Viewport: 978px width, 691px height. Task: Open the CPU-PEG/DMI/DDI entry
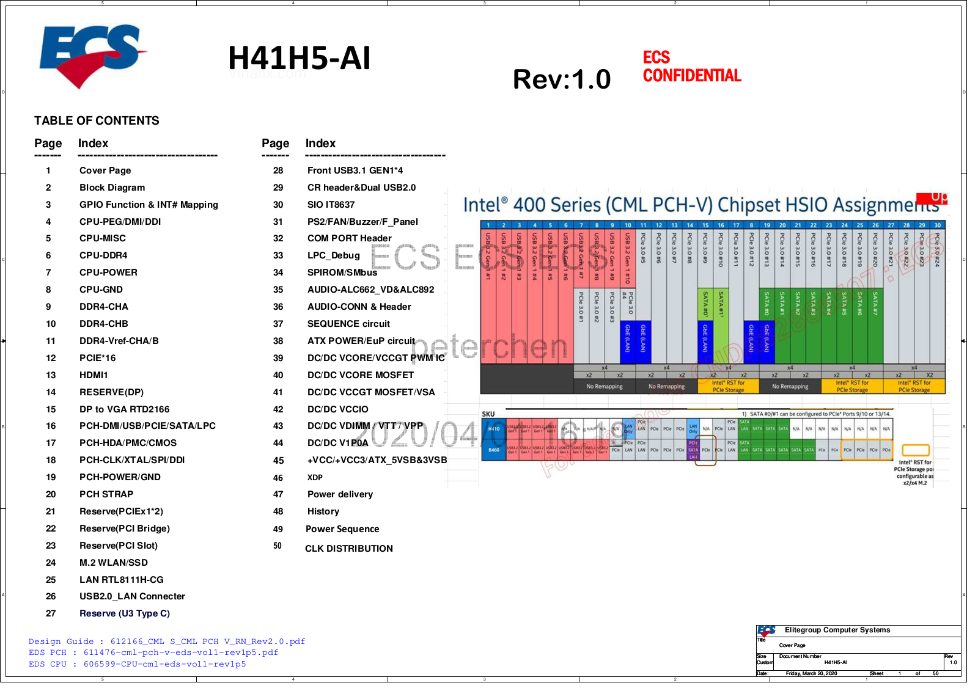120,222
